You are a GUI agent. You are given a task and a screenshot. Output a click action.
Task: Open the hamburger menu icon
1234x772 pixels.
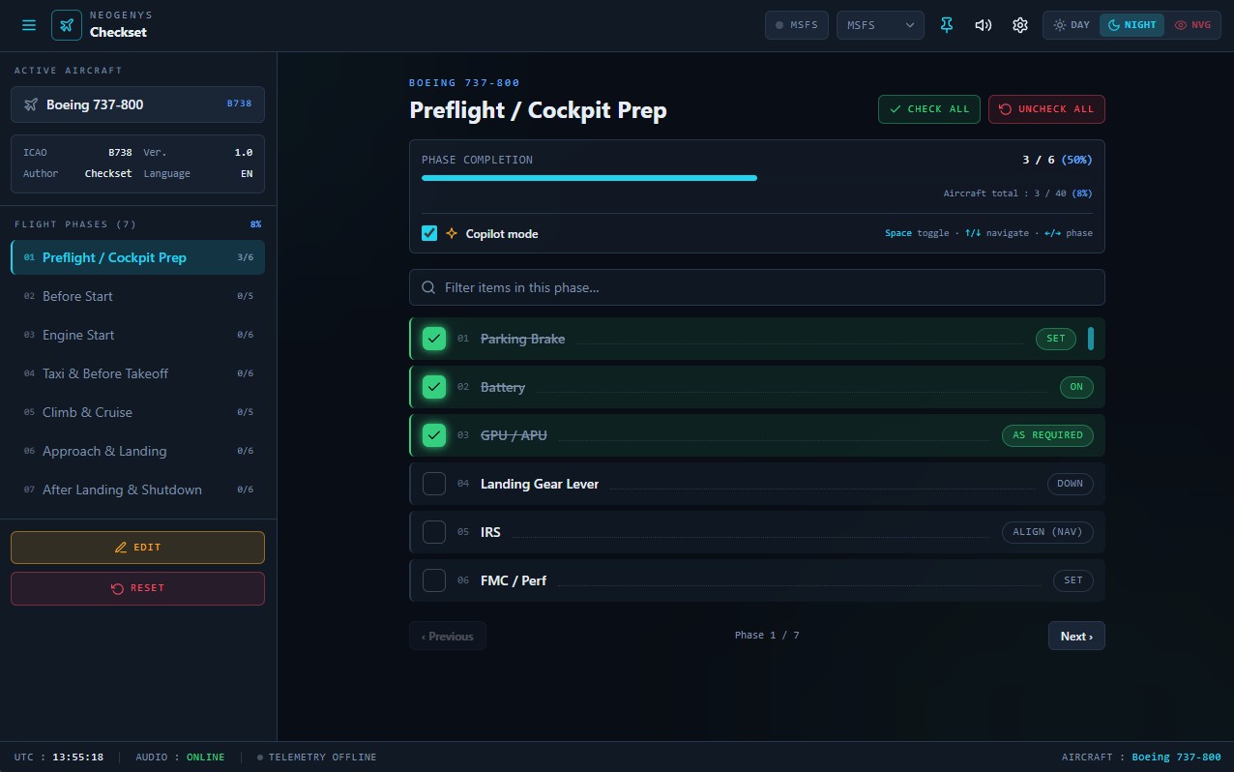click(x=29, y=25)
